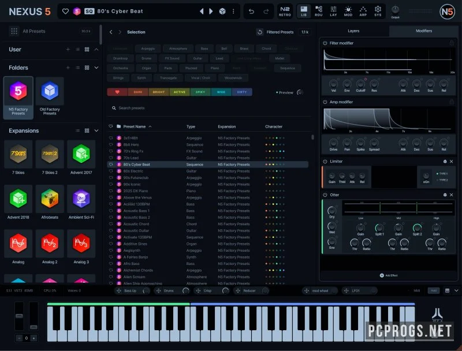The width and height of the screenshot is (462, 351).
Task: Close the Limiter effect
Action: [452, 162]
